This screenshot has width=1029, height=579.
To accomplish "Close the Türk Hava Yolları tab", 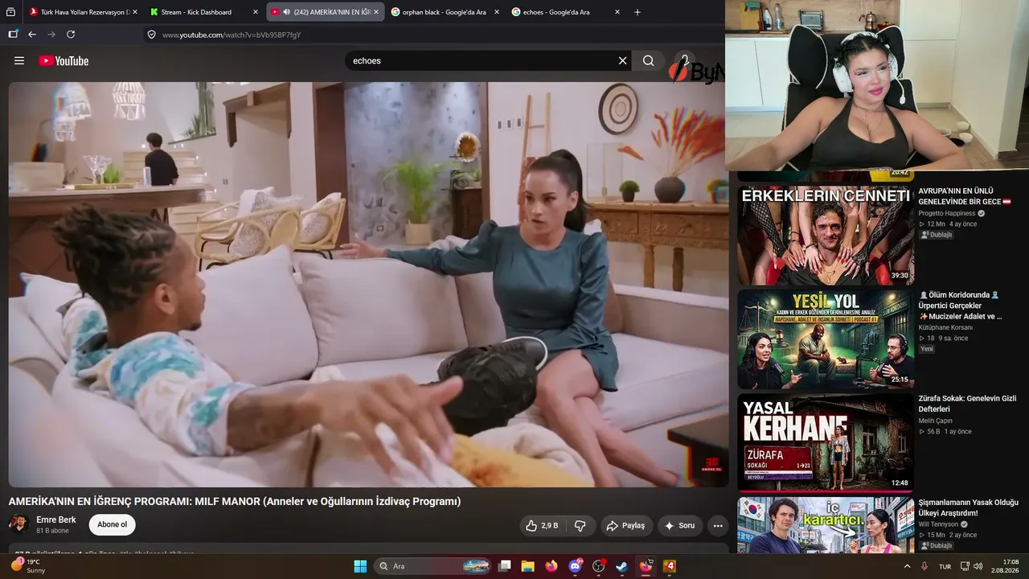I will coord(134,12).
